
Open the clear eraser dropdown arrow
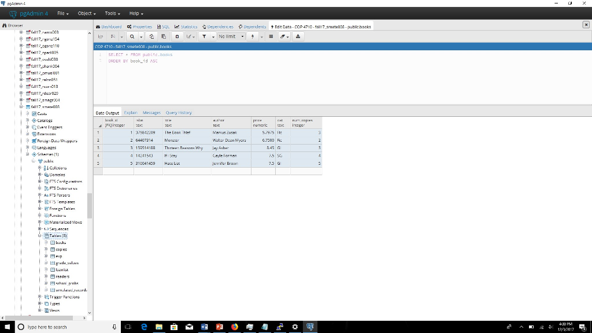click(x=287, y=36)
